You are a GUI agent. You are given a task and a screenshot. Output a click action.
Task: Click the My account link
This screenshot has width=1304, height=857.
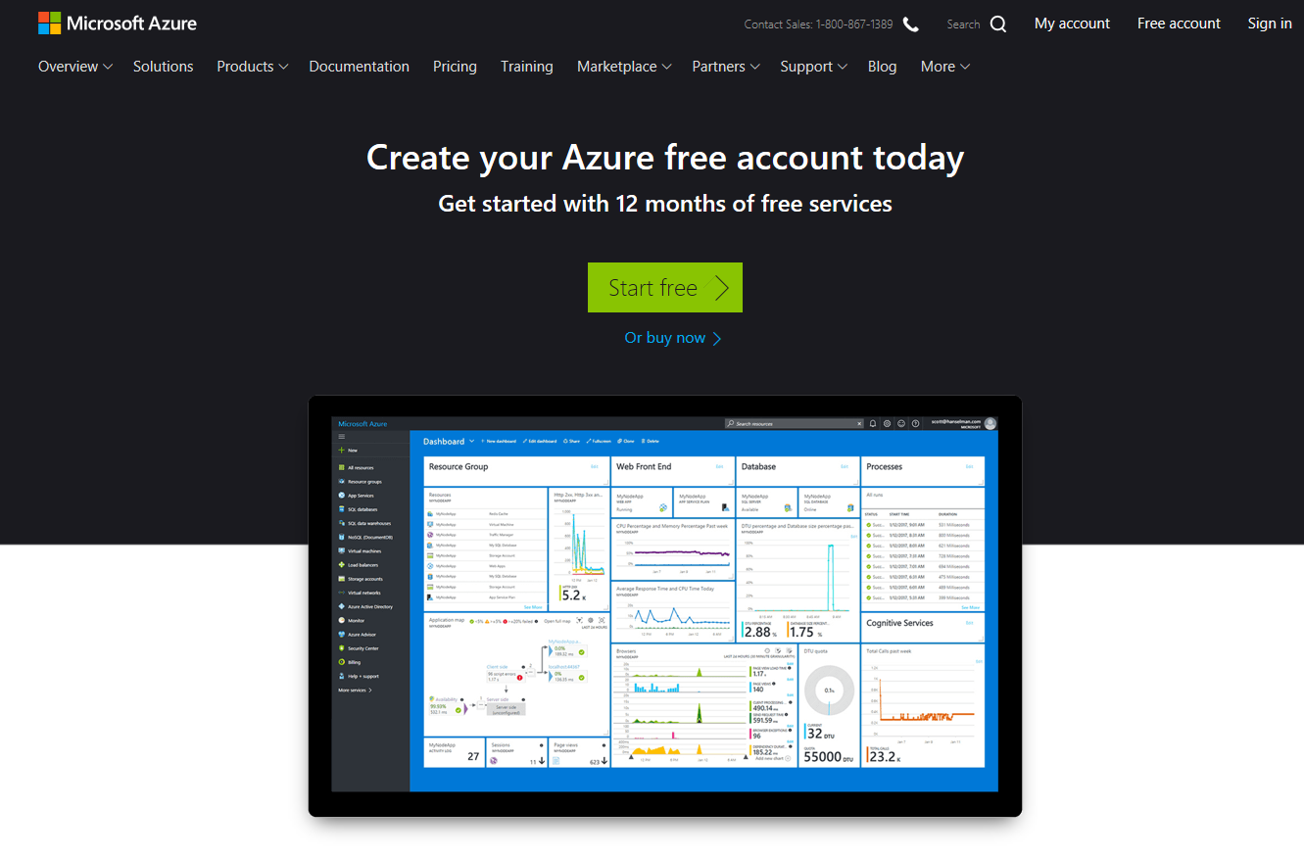[x=1072, y=24]
